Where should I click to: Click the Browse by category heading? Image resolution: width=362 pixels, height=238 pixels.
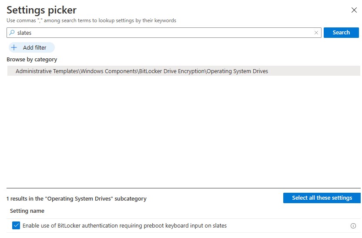(32, 60)
